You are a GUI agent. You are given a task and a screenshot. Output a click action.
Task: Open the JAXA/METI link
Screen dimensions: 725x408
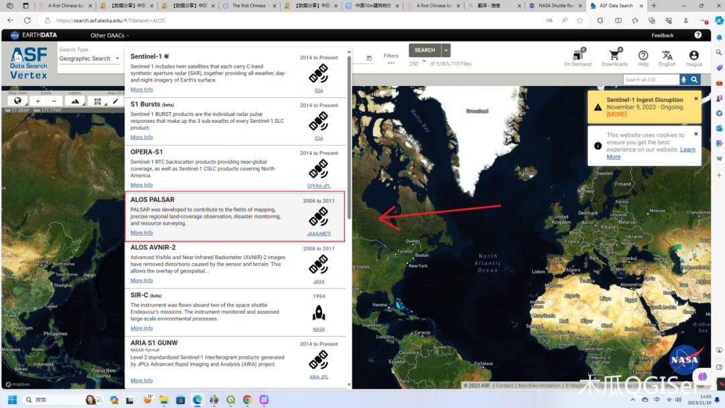(x=319, y=234)
